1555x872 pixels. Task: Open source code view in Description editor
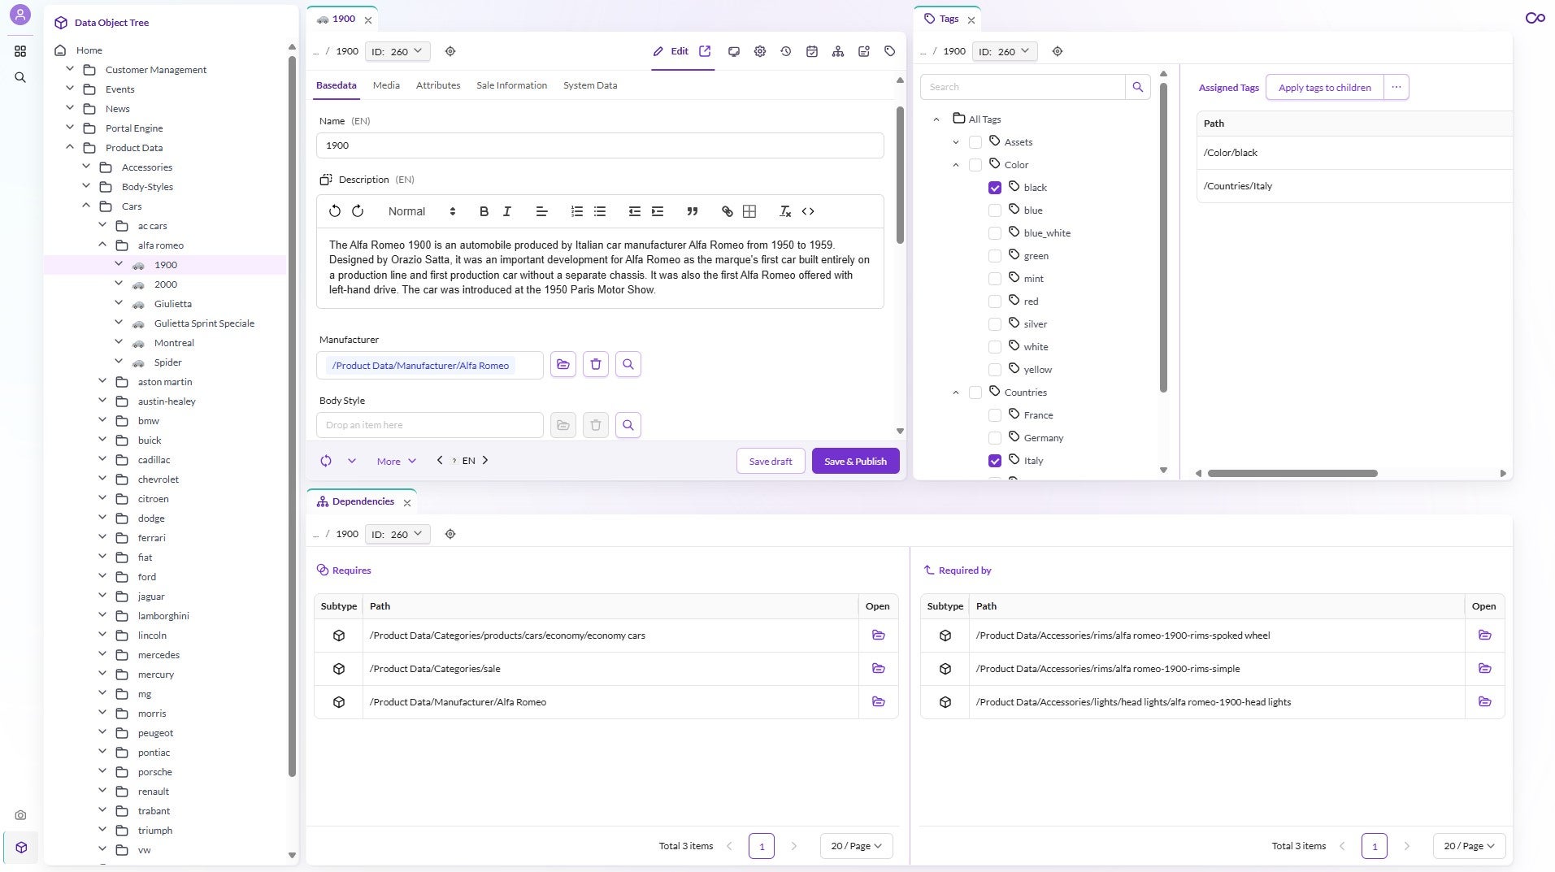[x=808, y=211]
